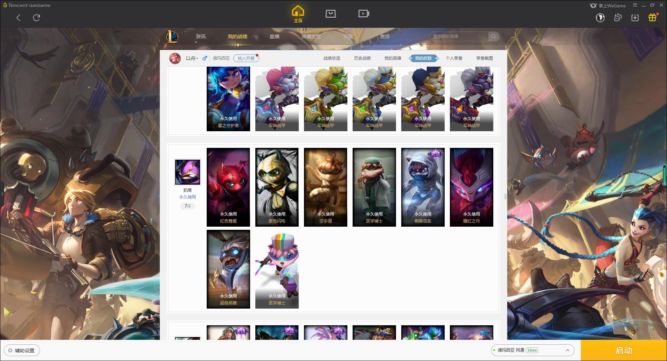Viewport: 667px width, 361px height.
Task: Open the yellow gift box icon
Action: pyautogui.click(x=652, y=17)
